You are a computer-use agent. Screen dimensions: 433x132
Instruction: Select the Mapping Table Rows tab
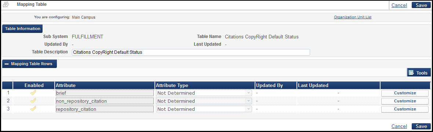(30, 64)
